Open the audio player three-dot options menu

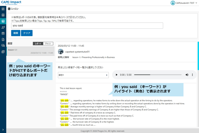click(x=192, y=75)
